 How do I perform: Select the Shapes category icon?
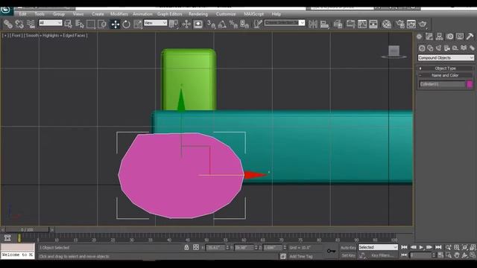click(430, 48)
